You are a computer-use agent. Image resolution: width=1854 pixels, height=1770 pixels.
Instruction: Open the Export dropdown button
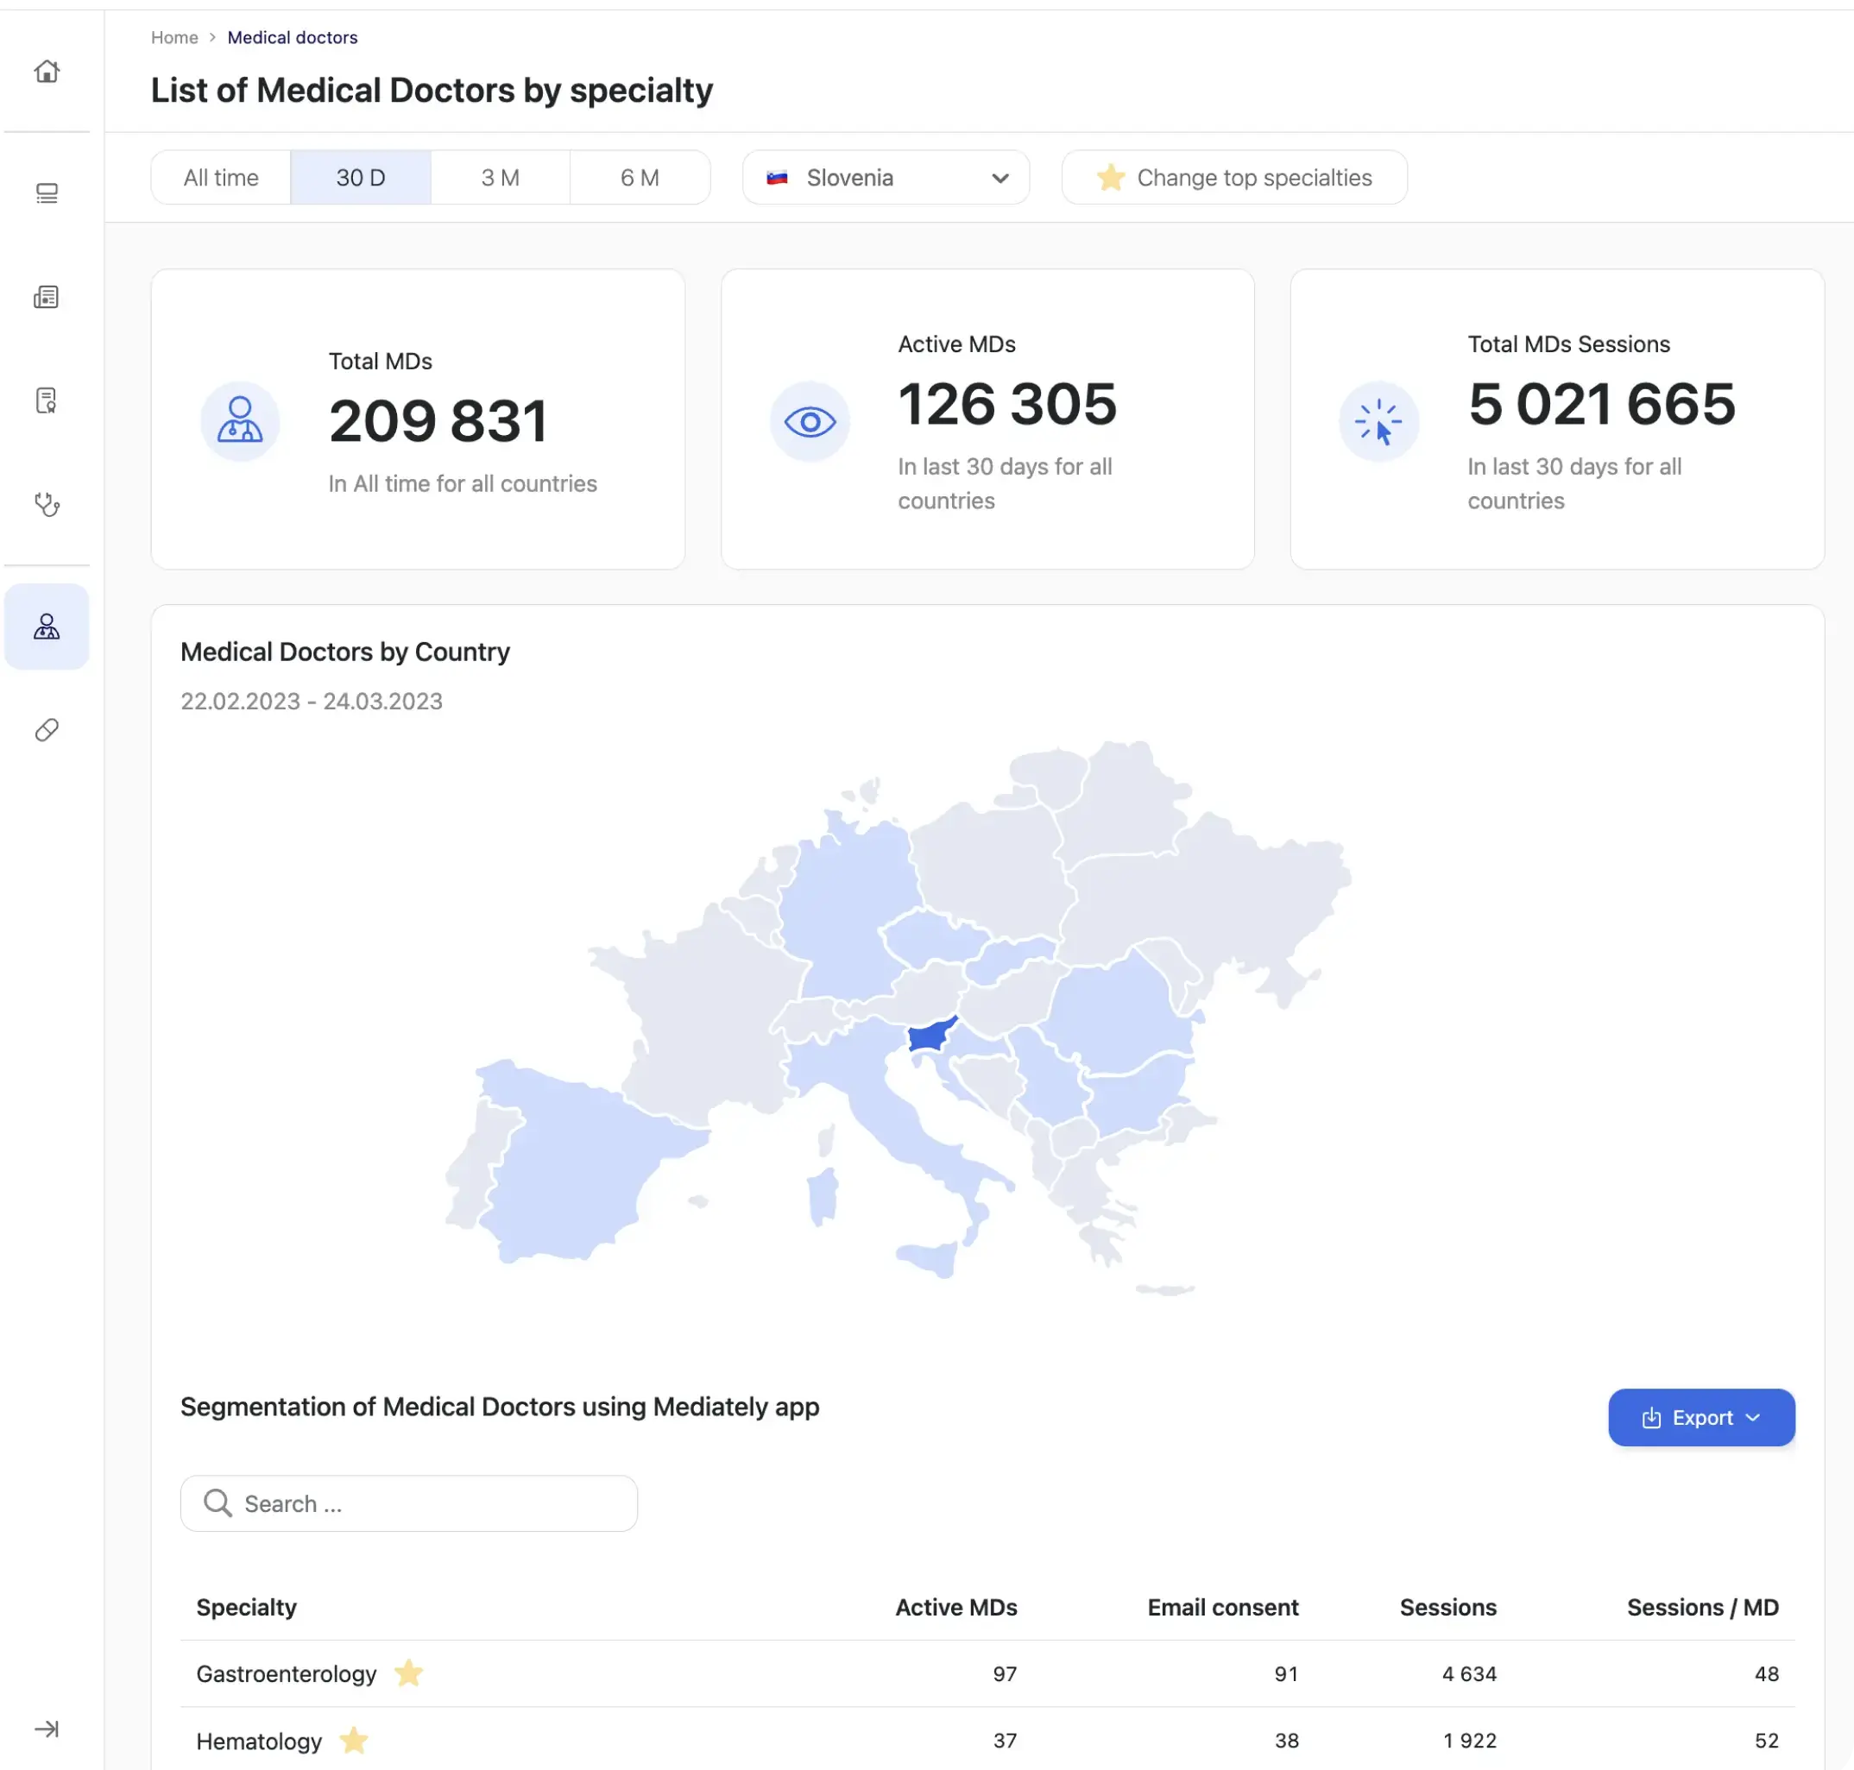tap(1700, 1417)
